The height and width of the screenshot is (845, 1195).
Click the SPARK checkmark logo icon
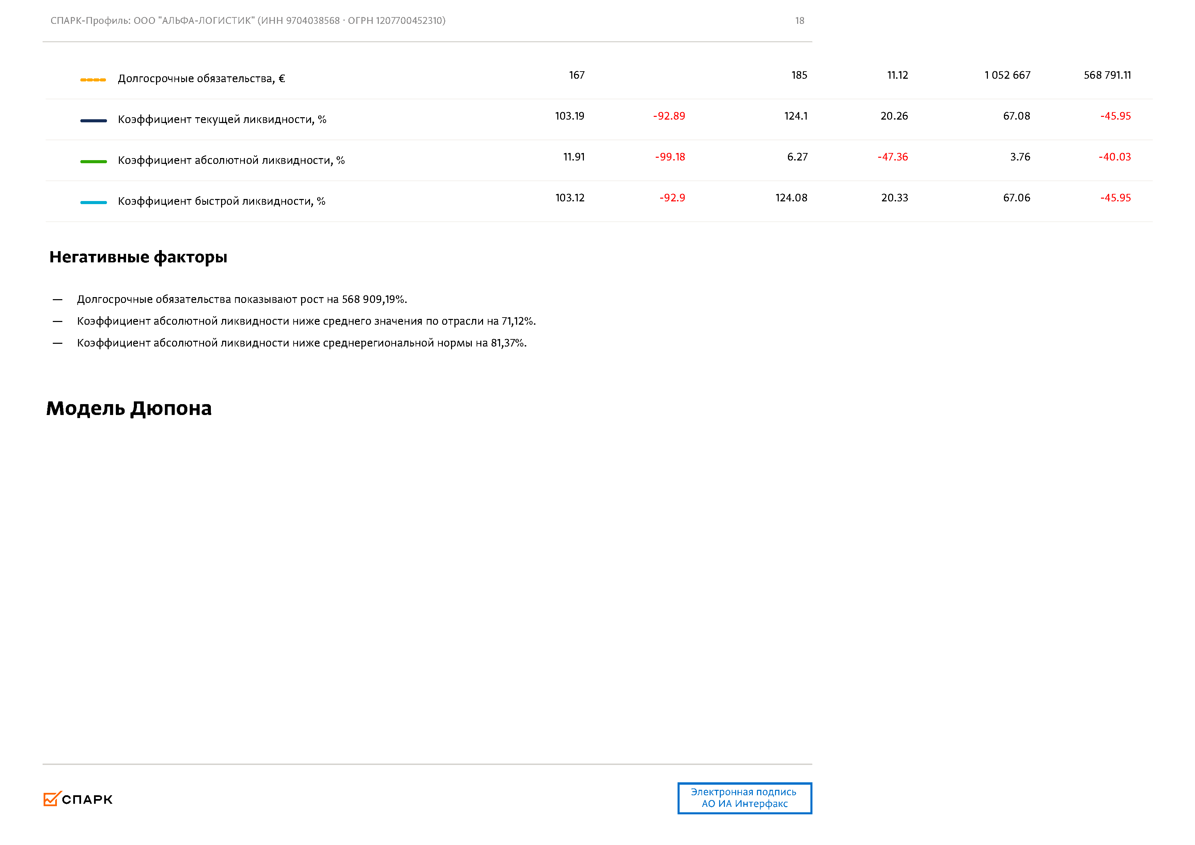[51, 799]
